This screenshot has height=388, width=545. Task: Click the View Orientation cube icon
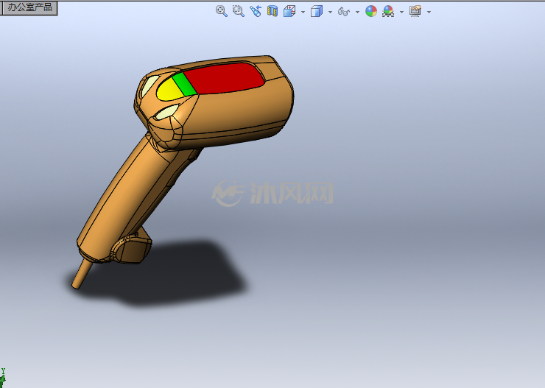[x=289, y=11]
